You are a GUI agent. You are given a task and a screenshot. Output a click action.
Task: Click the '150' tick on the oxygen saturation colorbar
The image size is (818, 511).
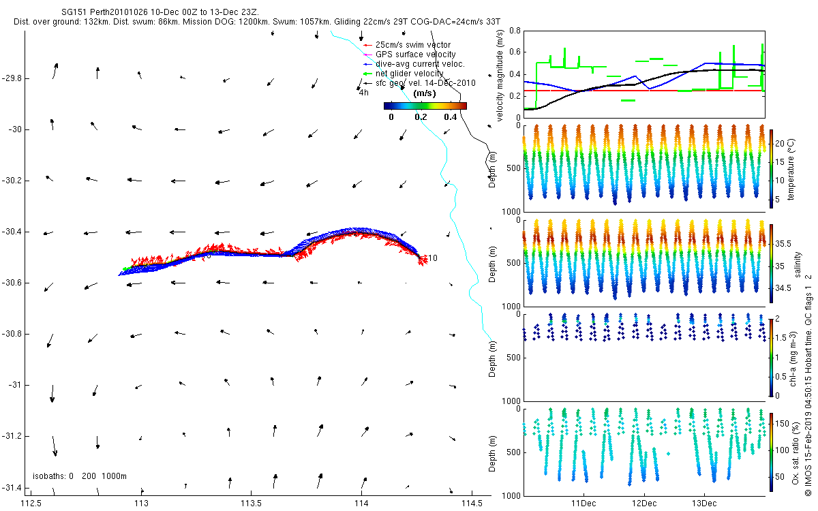pos(783,424)
